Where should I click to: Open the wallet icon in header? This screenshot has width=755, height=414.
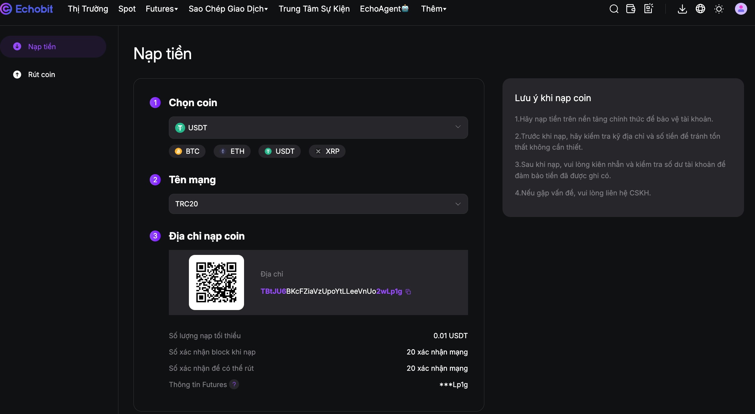[631, 9]
